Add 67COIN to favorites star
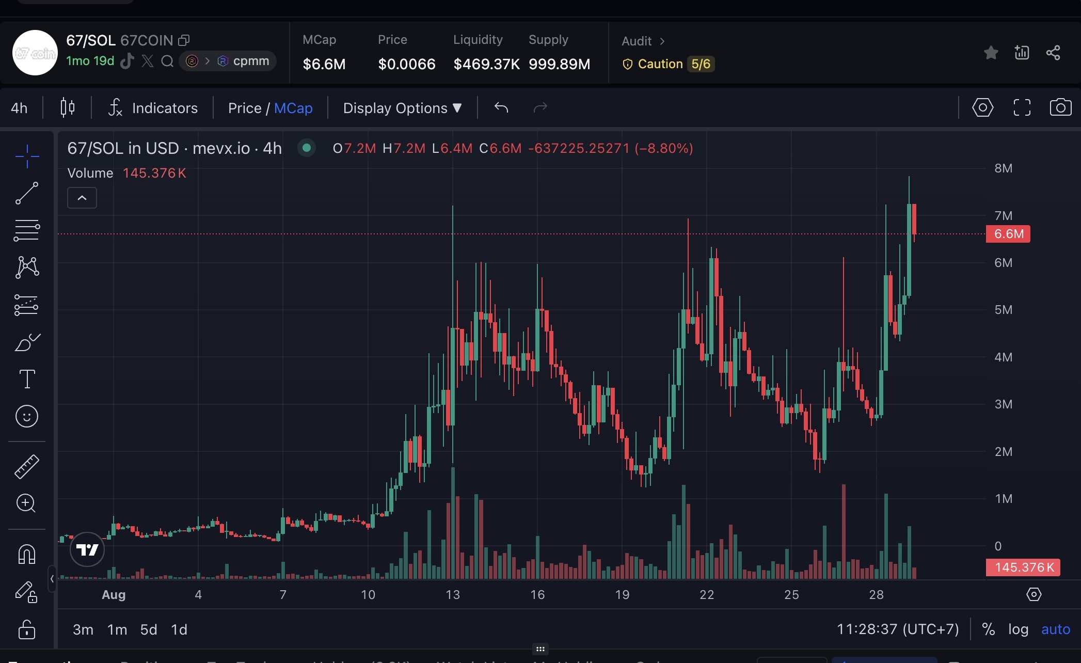Image resolution: width=1081 pixels, height=663 pixels. pyautogui.click(x=991, y=53)
